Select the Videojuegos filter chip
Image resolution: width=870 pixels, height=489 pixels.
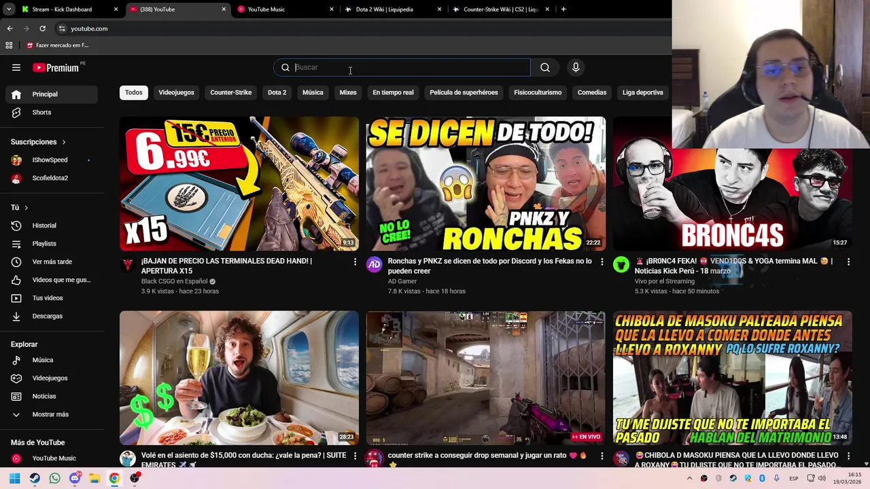(176, 92)
